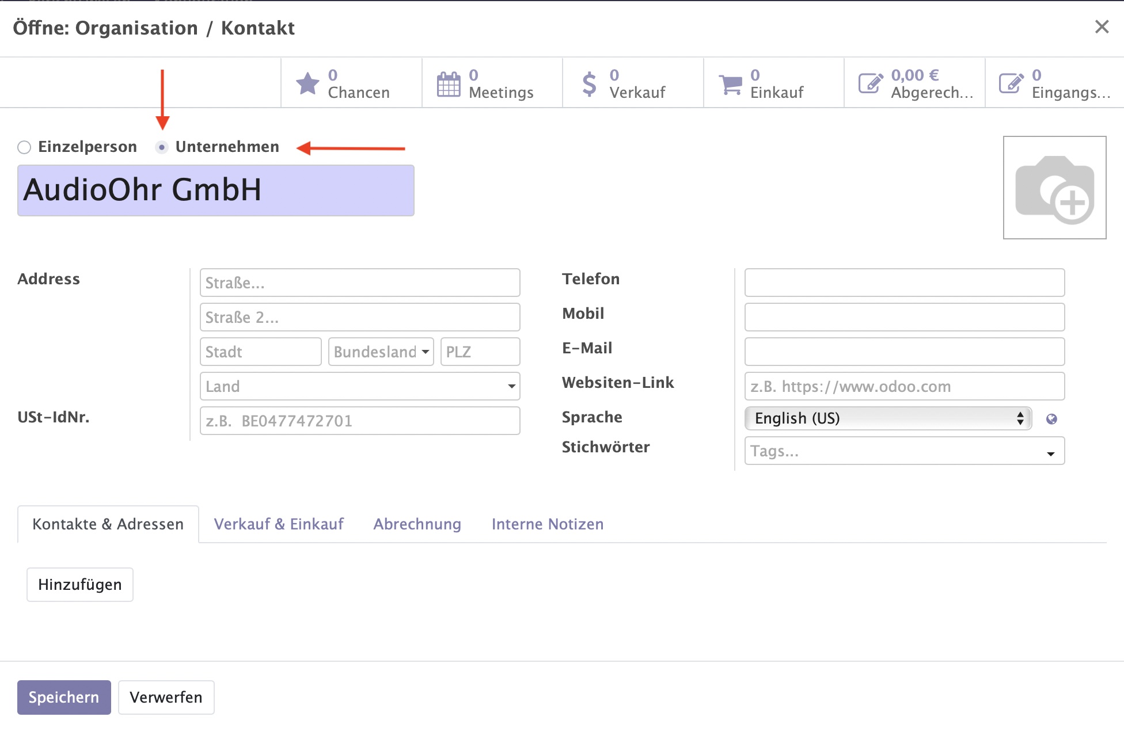Upload a contact photo via camera placeholder

[1054, 188]
